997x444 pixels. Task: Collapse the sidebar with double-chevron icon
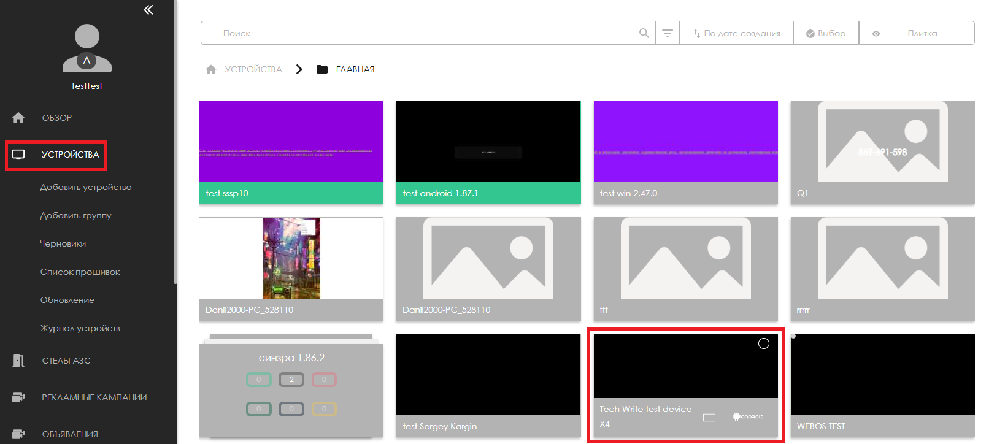click(x=148, y=10)
